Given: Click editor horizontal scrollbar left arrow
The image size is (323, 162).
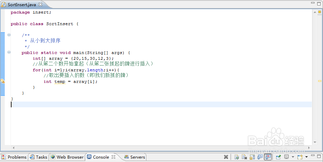Looking at the screenshot, I should tap(14, 148).
